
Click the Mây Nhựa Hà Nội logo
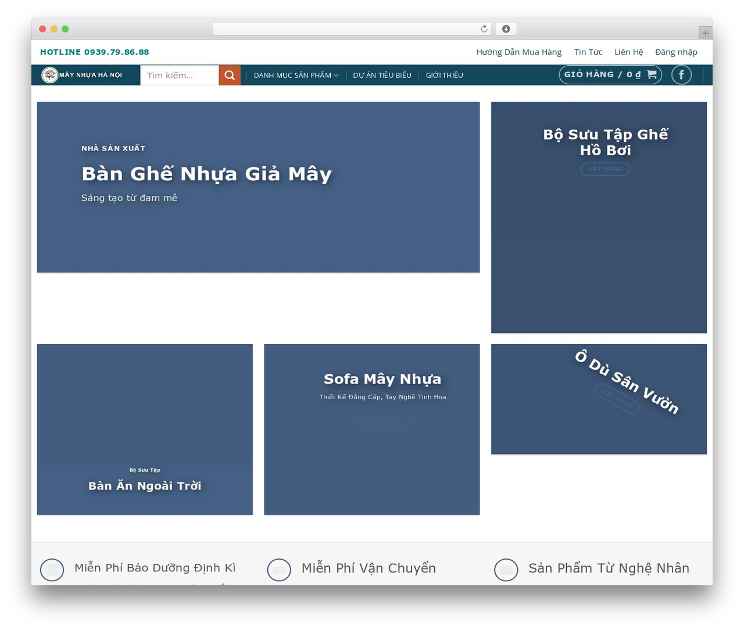(82, 75)
